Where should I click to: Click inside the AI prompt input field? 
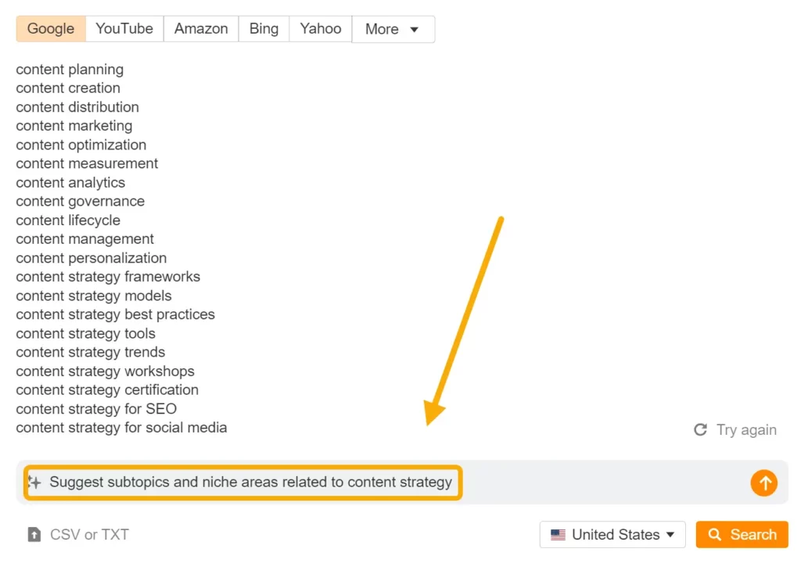pos(235,482)
